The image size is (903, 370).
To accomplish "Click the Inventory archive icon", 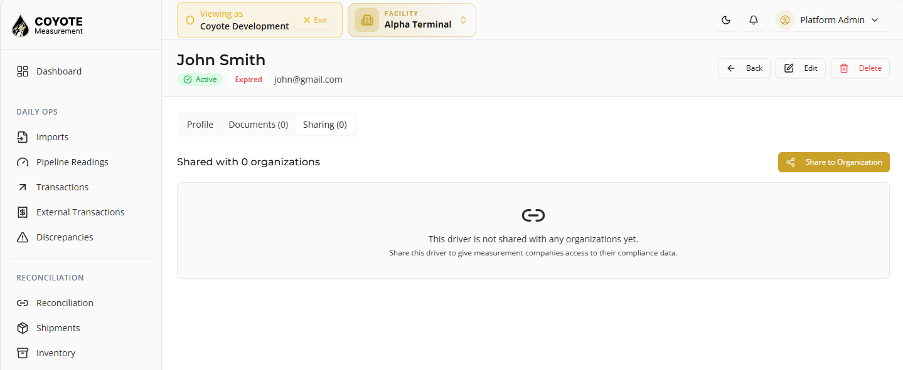I will pyautogui.click(x=23, y=353).
